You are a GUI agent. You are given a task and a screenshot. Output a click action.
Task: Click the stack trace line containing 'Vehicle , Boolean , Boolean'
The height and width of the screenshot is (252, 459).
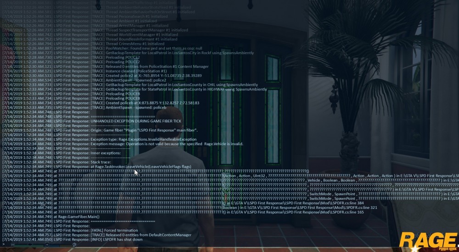(231, 181)
